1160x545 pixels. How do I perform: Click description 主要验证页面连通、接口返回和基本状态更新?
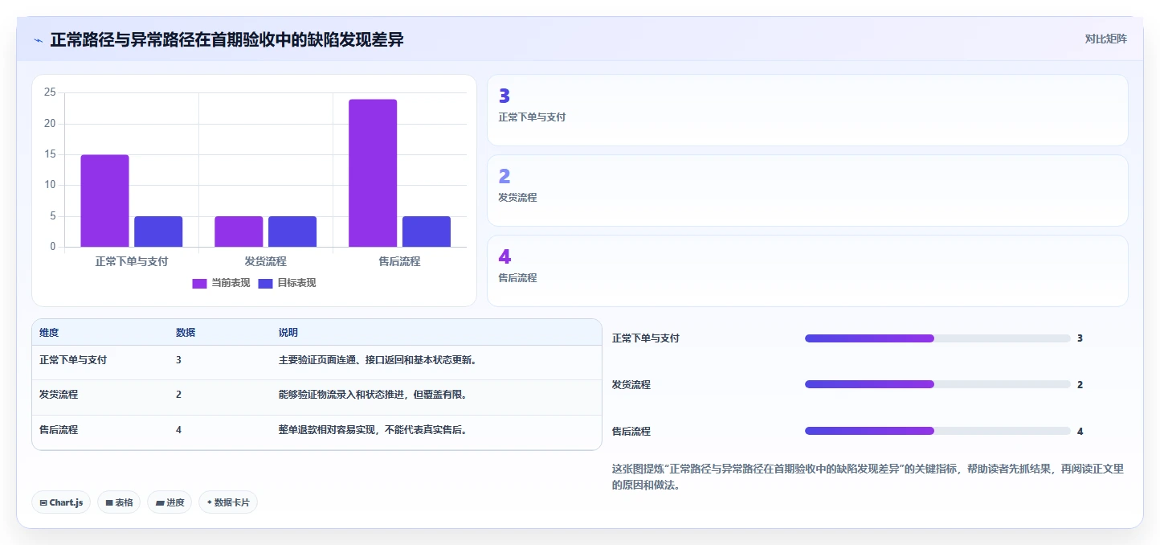click(x=379, y=360)
